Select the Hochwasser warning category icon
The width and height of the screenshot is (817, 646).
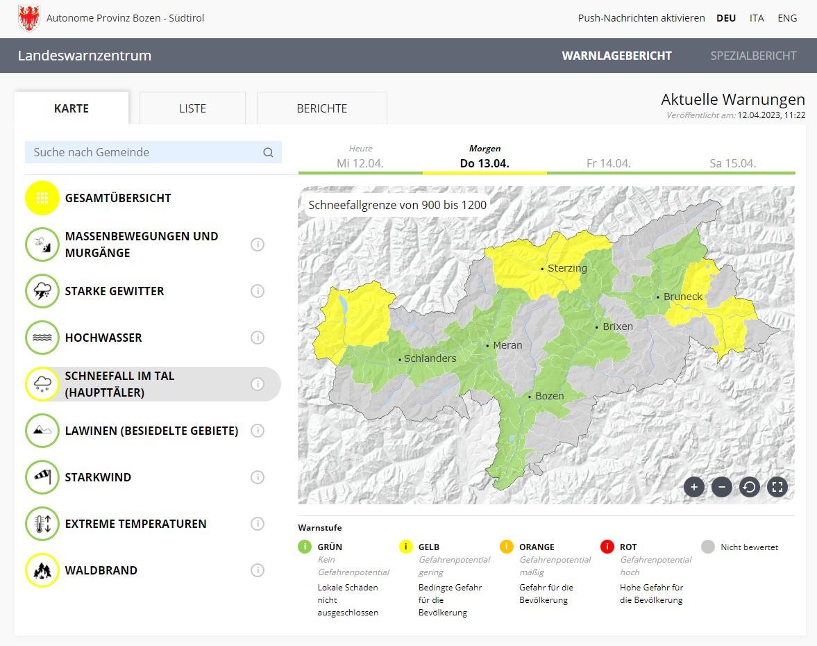(42, 338)
